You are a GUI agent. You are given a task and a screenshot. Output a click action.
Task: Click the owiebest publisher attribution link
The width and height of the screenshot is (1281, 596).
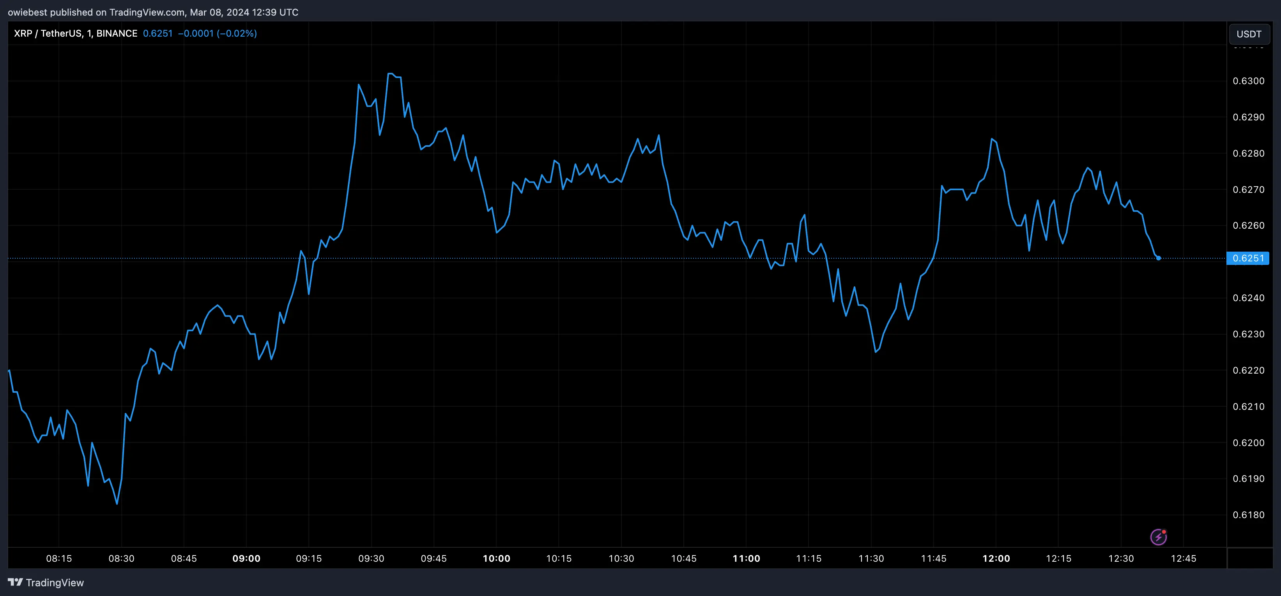coord(28,12)
